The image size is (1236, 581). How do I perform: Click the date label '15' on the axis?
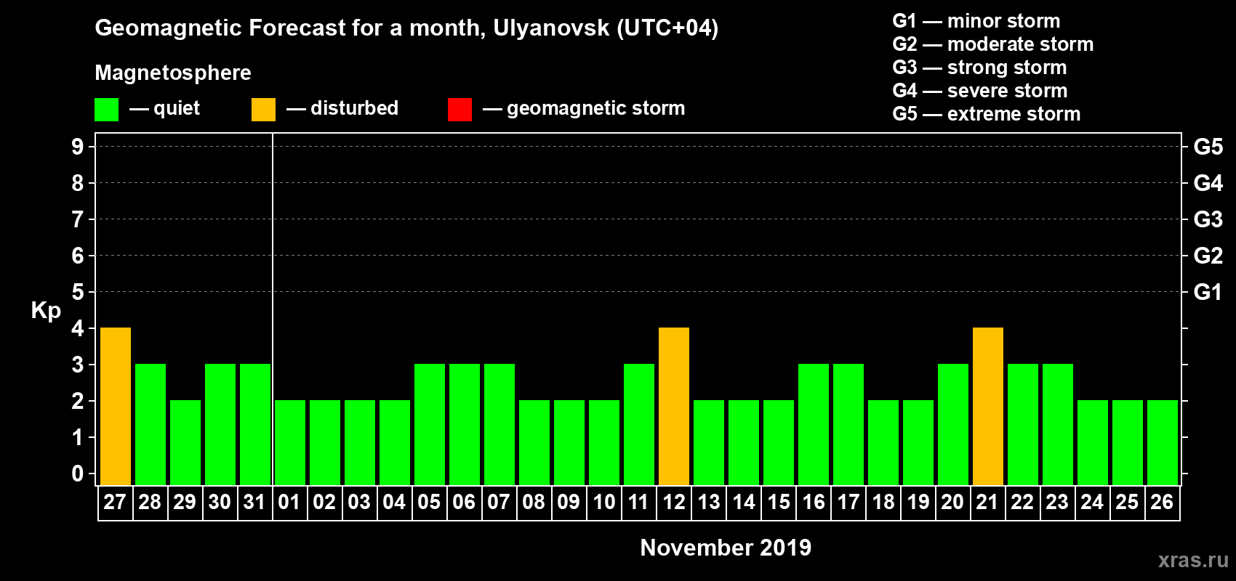pos(778,503)
